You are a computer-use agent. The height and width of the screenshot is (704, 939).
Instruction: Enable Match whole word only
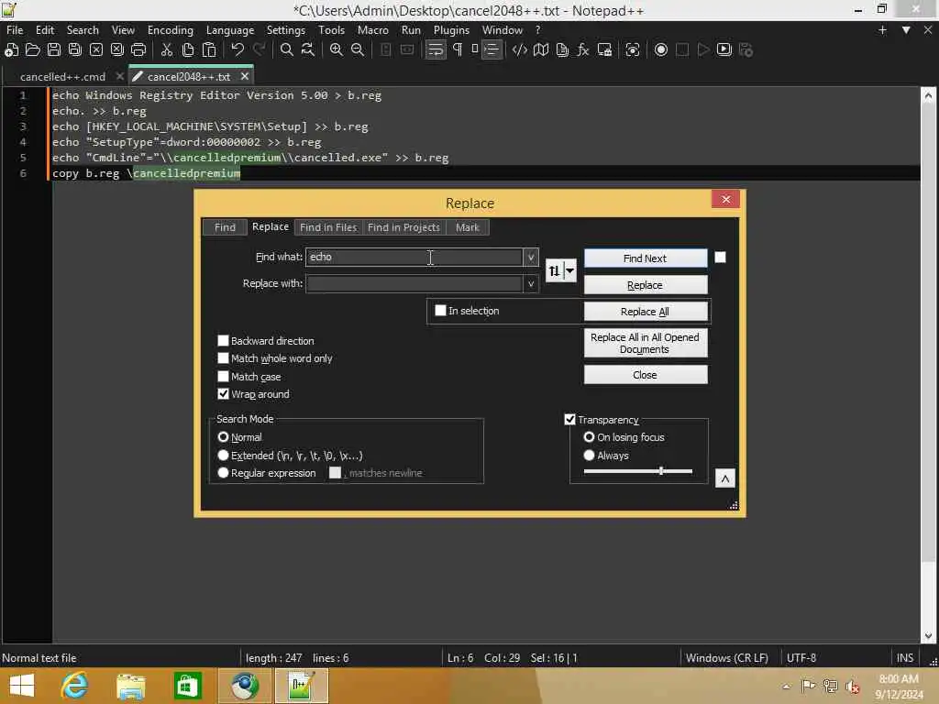(x=224, y=358)
